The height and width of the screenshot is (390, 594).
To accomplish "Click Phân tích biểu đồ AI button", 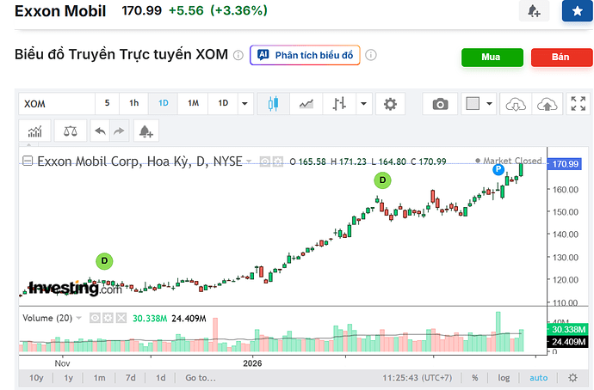I will pyautogui.click(x=305, y=55).
